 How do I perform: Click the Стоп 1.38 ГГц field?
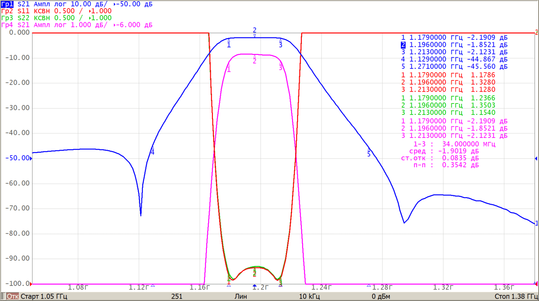516,296
